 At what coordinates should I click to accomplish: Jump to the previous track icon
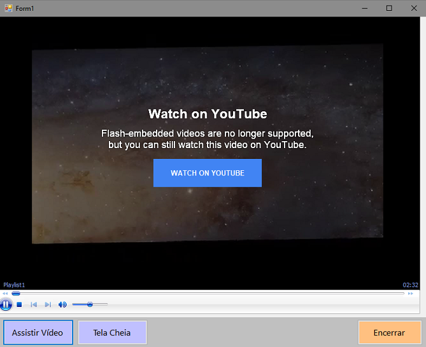tap(34, 304)
